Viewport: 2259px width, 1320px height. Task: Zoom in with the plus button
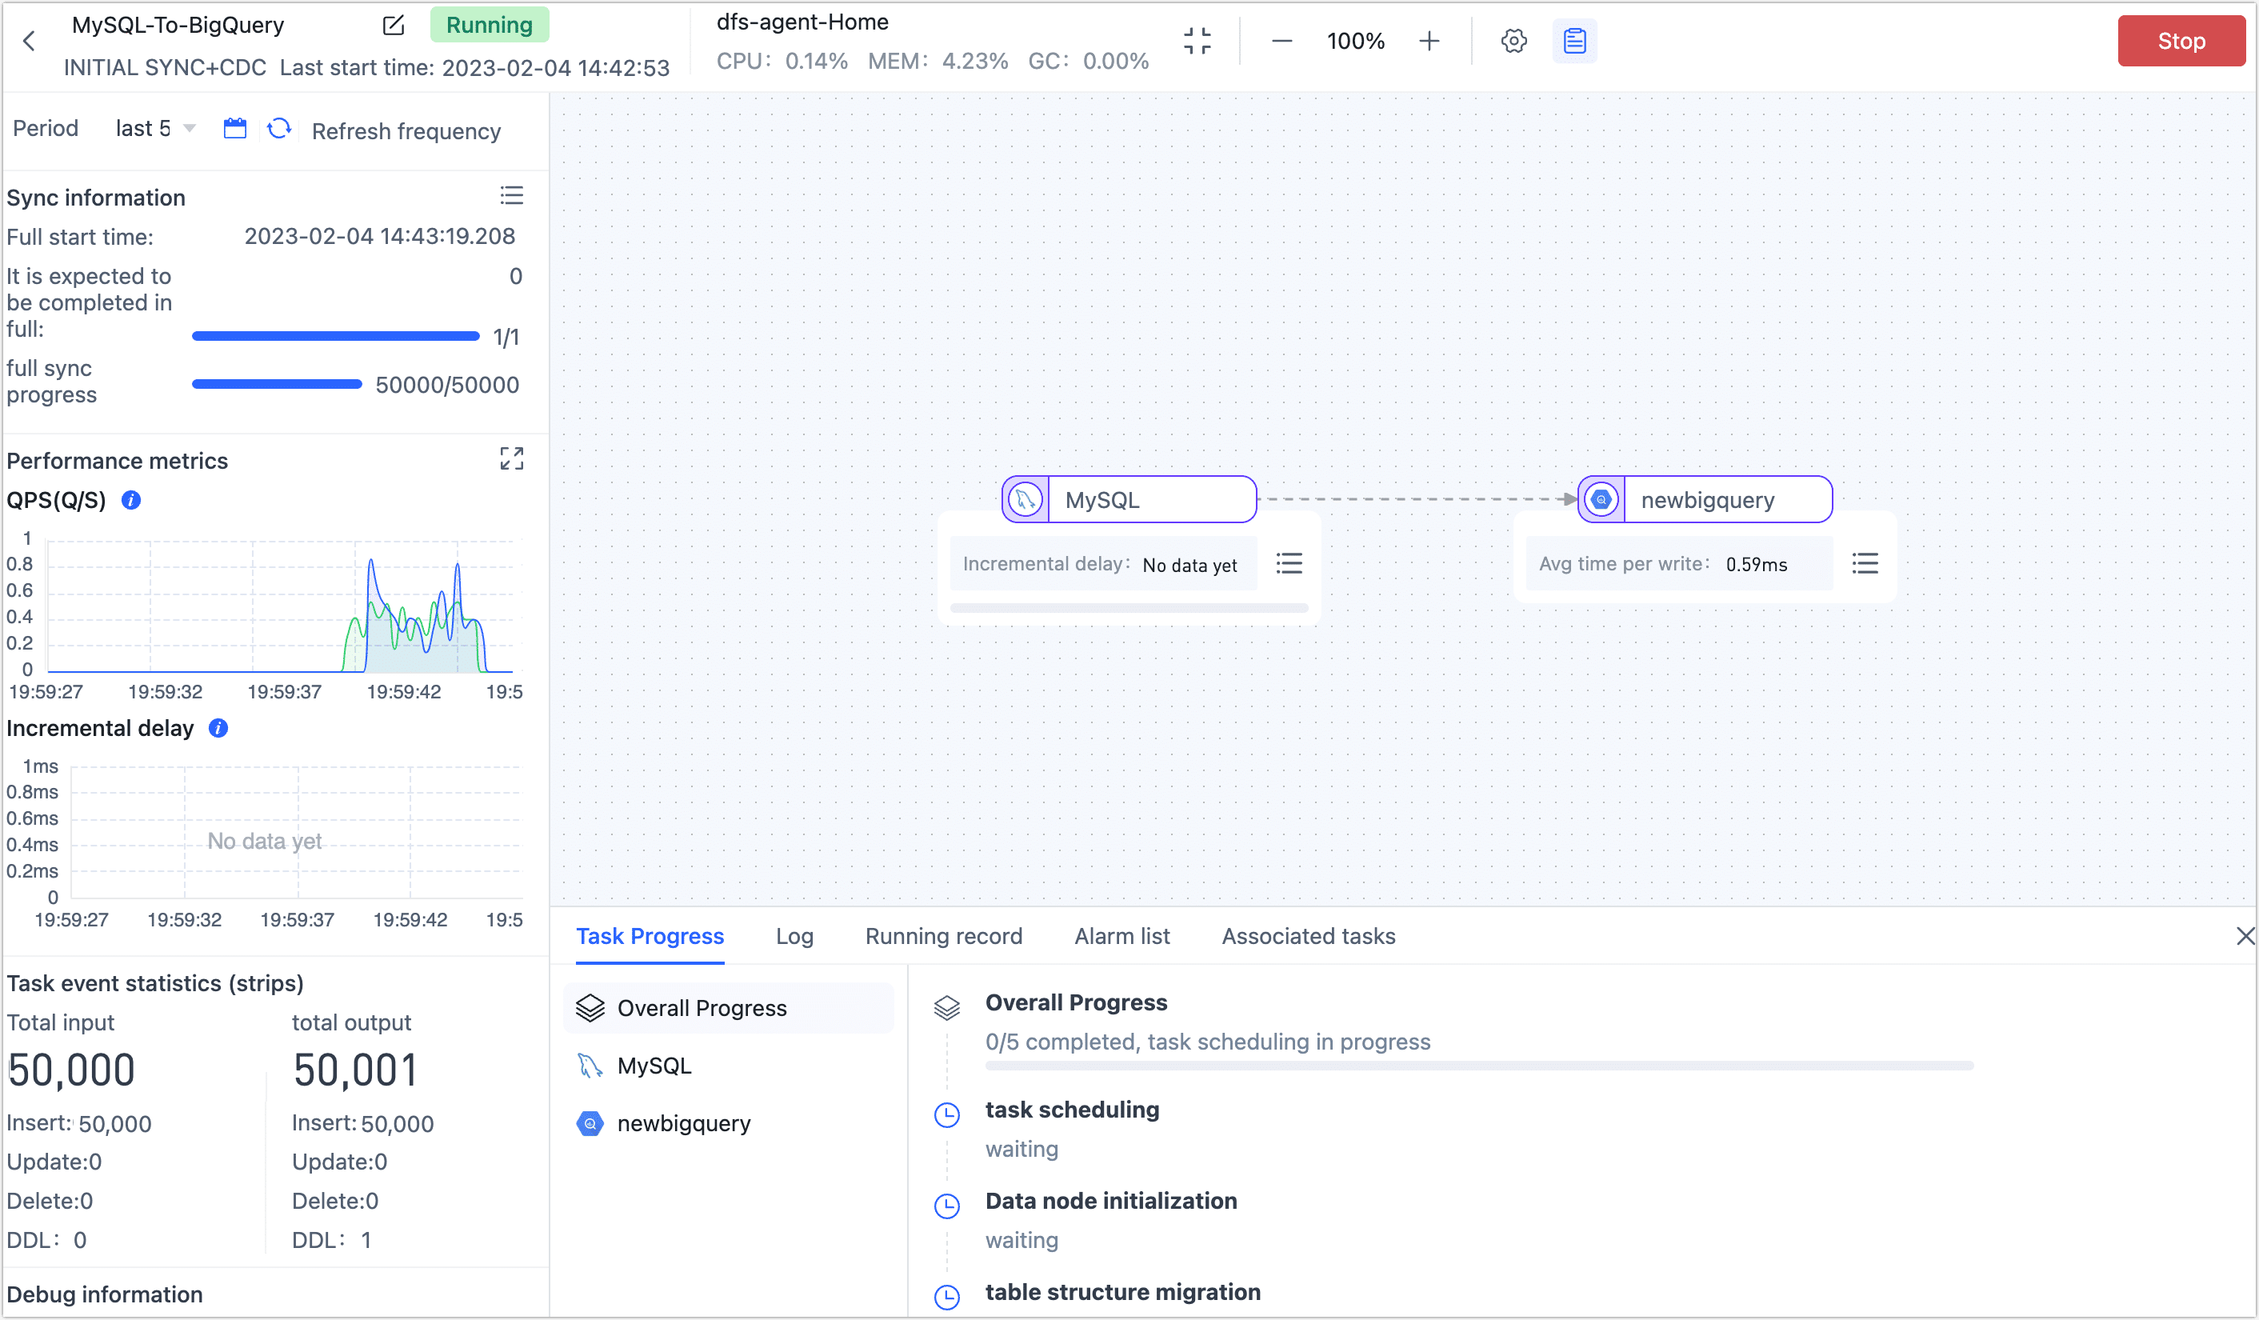pos(1429,42)
